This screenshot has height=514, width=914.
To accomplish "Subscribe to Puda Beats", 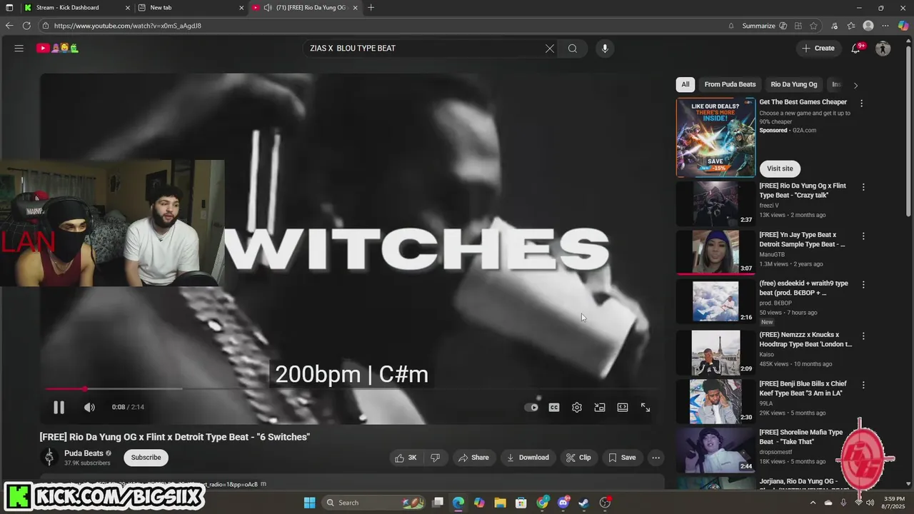I will [146, 458].
